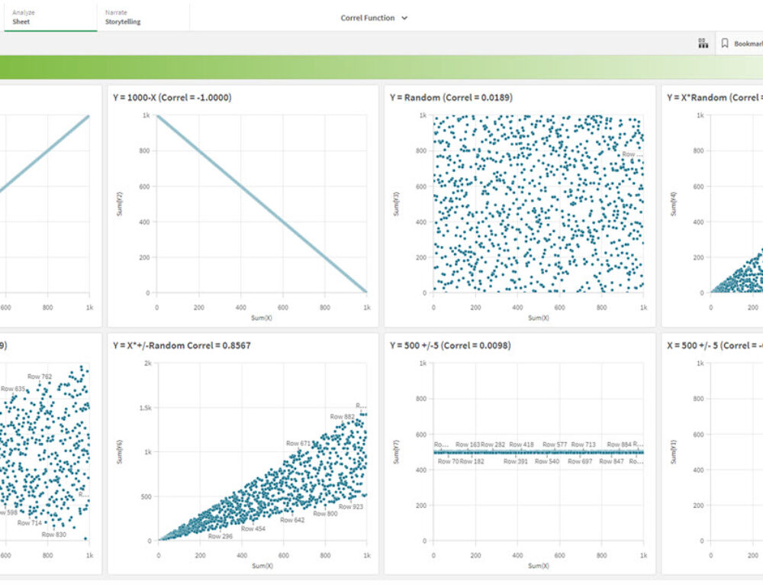
Task: Click the Bookmark label in the toolbar
Action: click(x=749, y=44)
